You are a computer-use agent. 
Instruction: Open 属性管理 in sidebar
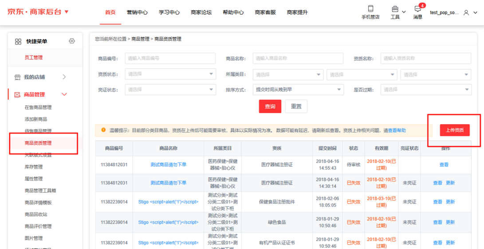point(34,179)
